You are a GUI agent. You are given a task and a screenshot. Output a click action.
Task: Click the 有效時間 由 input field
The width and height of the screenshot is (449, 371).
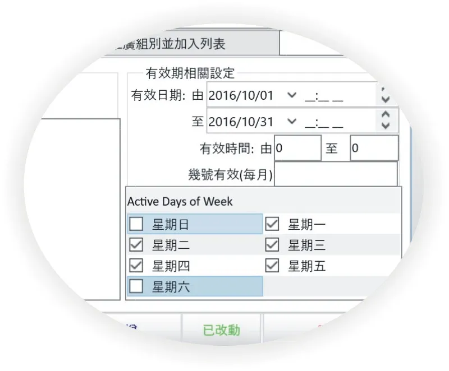point(298,148)
